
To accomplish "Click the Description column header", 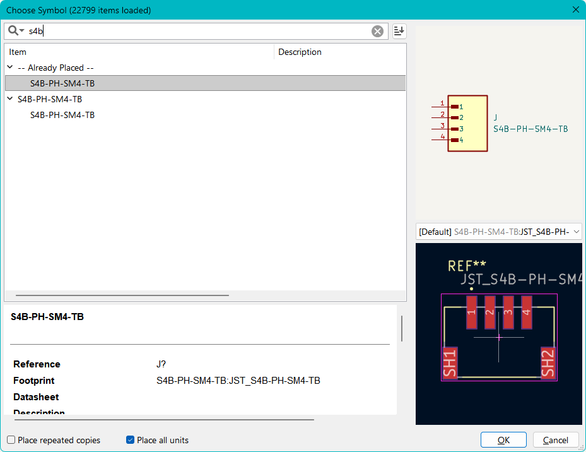I will [x=340, y=52].
